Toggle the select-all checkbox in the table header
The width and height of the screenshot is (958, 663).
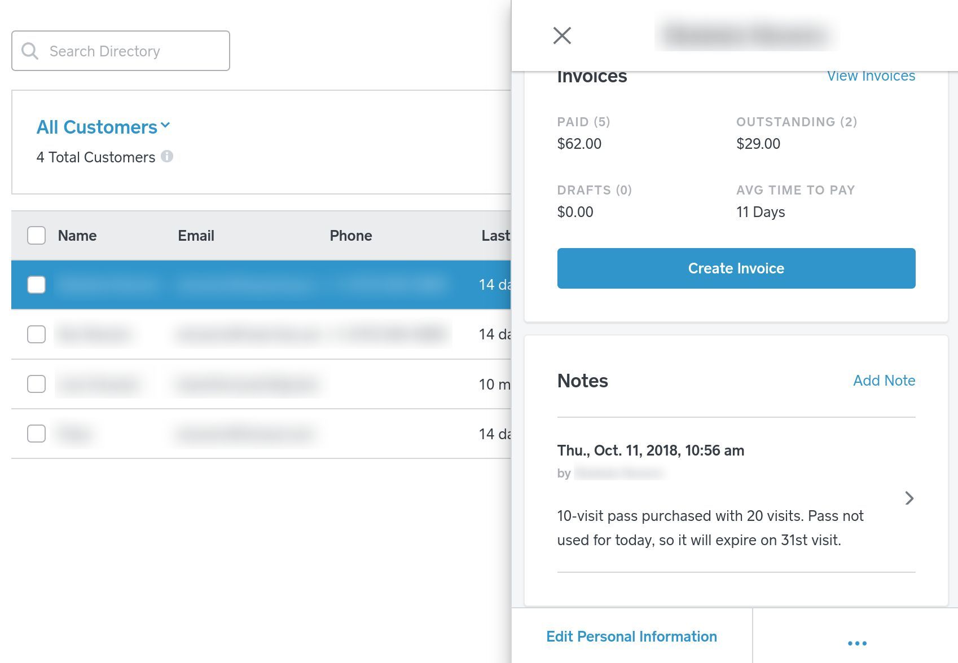tap(36, 235)
